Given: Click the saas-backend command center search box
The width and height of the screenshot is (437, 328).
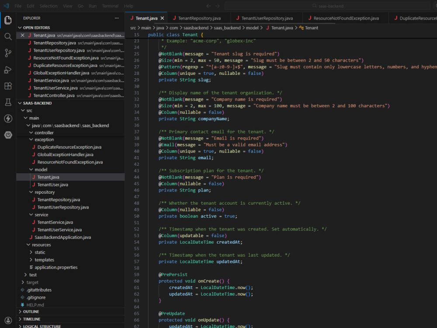Looking at the screenshot, I should 327,6.
